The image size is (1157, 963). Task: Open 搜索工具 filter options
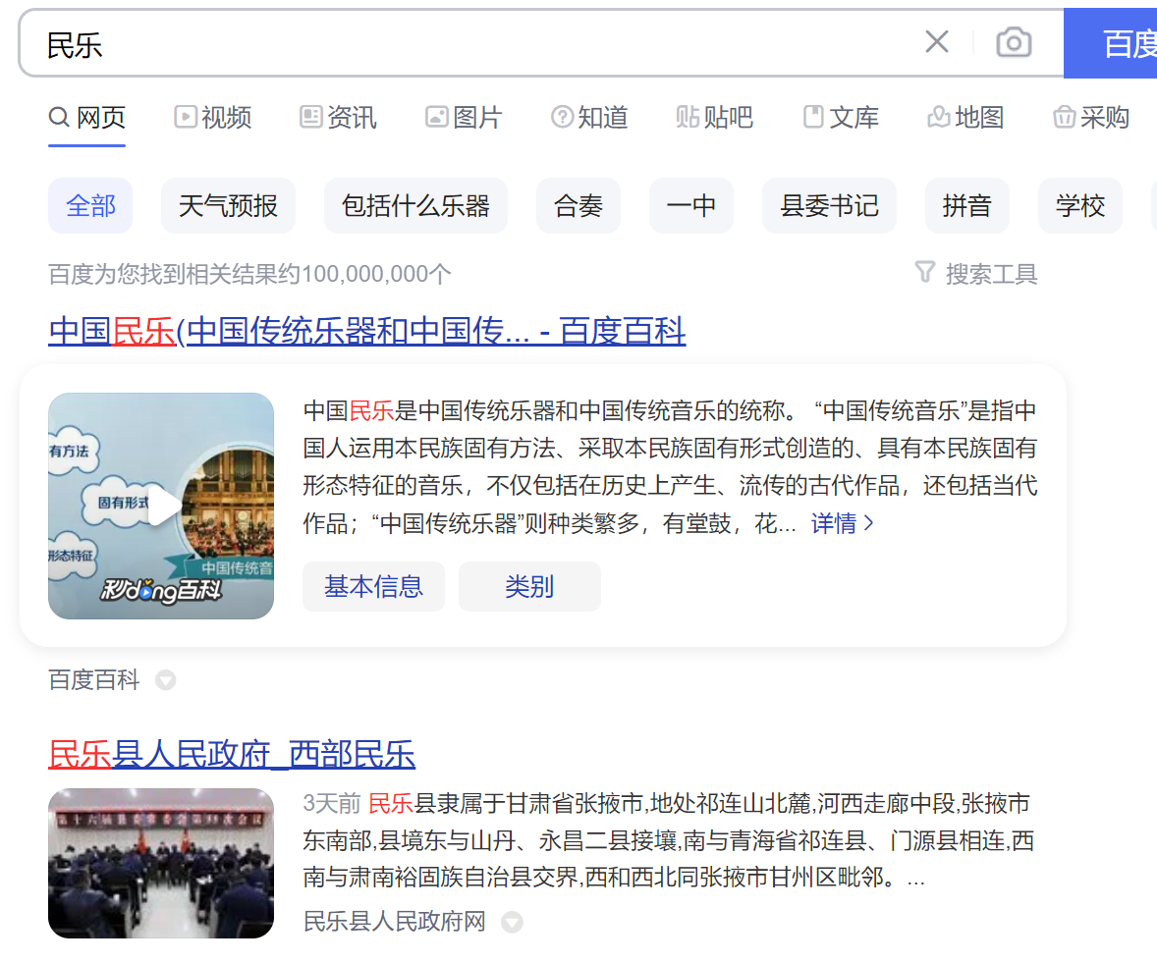(x=976, y=274)
